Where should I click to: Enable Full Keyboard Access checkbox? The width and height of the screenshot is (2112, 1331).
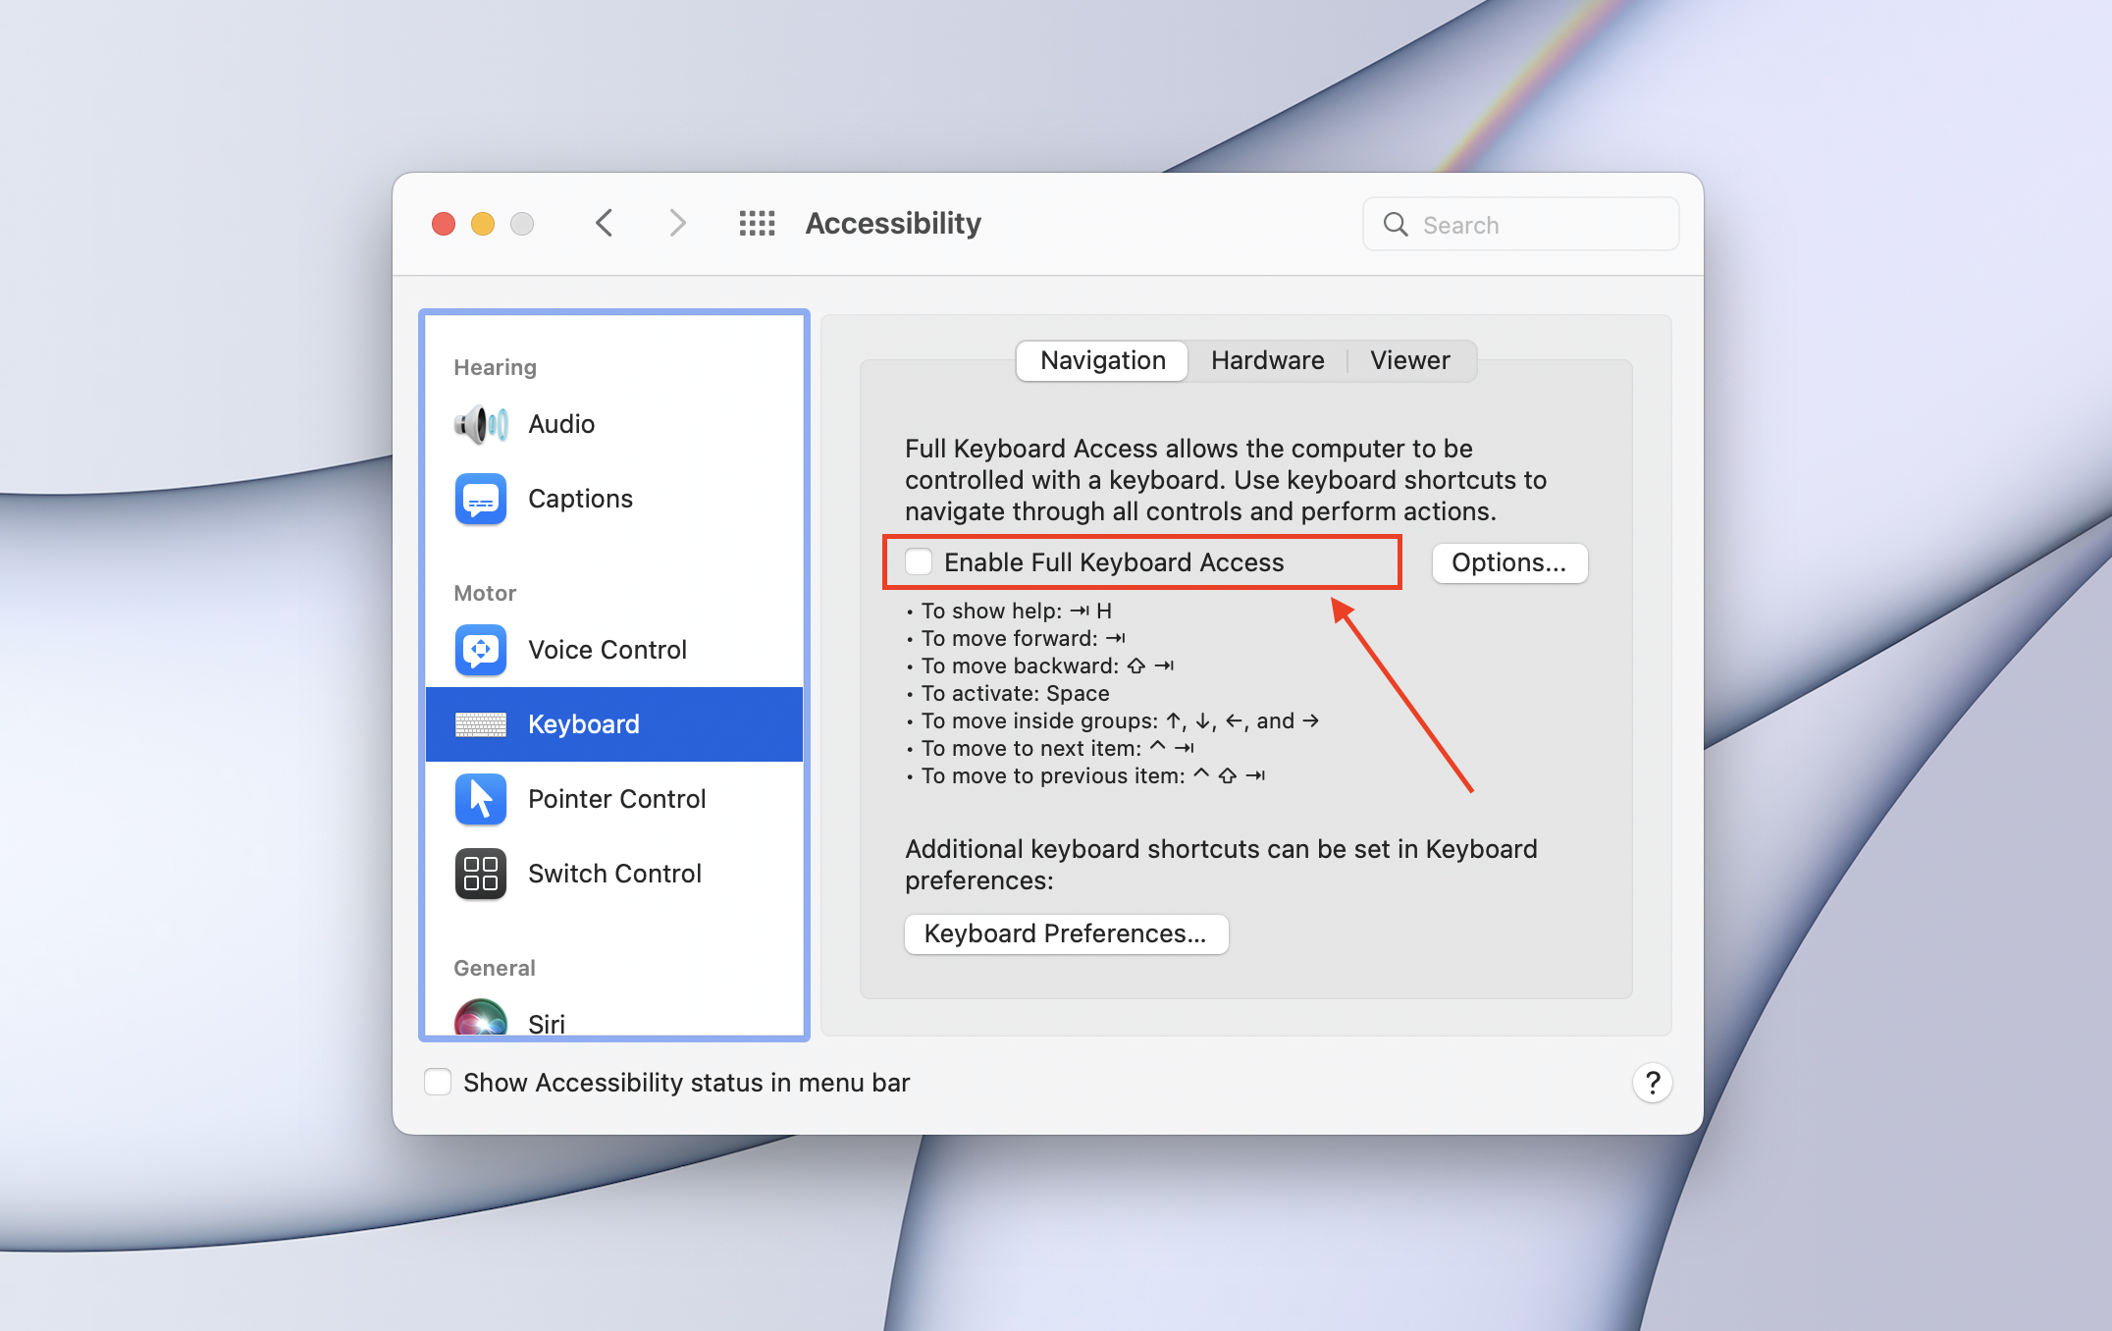pyautogui.click(x=919, y=562)
